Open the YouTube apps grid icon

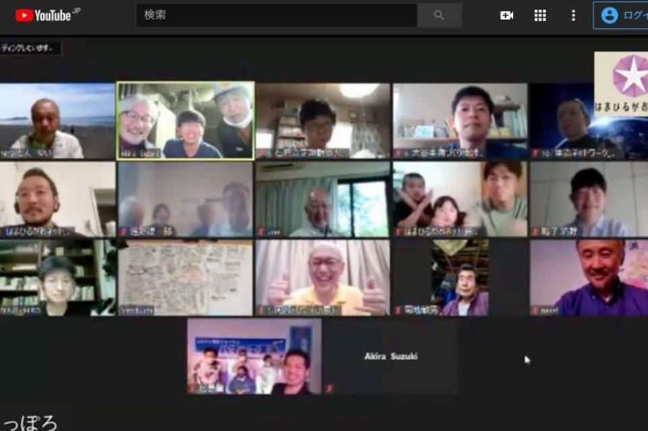tap(540, 16)
